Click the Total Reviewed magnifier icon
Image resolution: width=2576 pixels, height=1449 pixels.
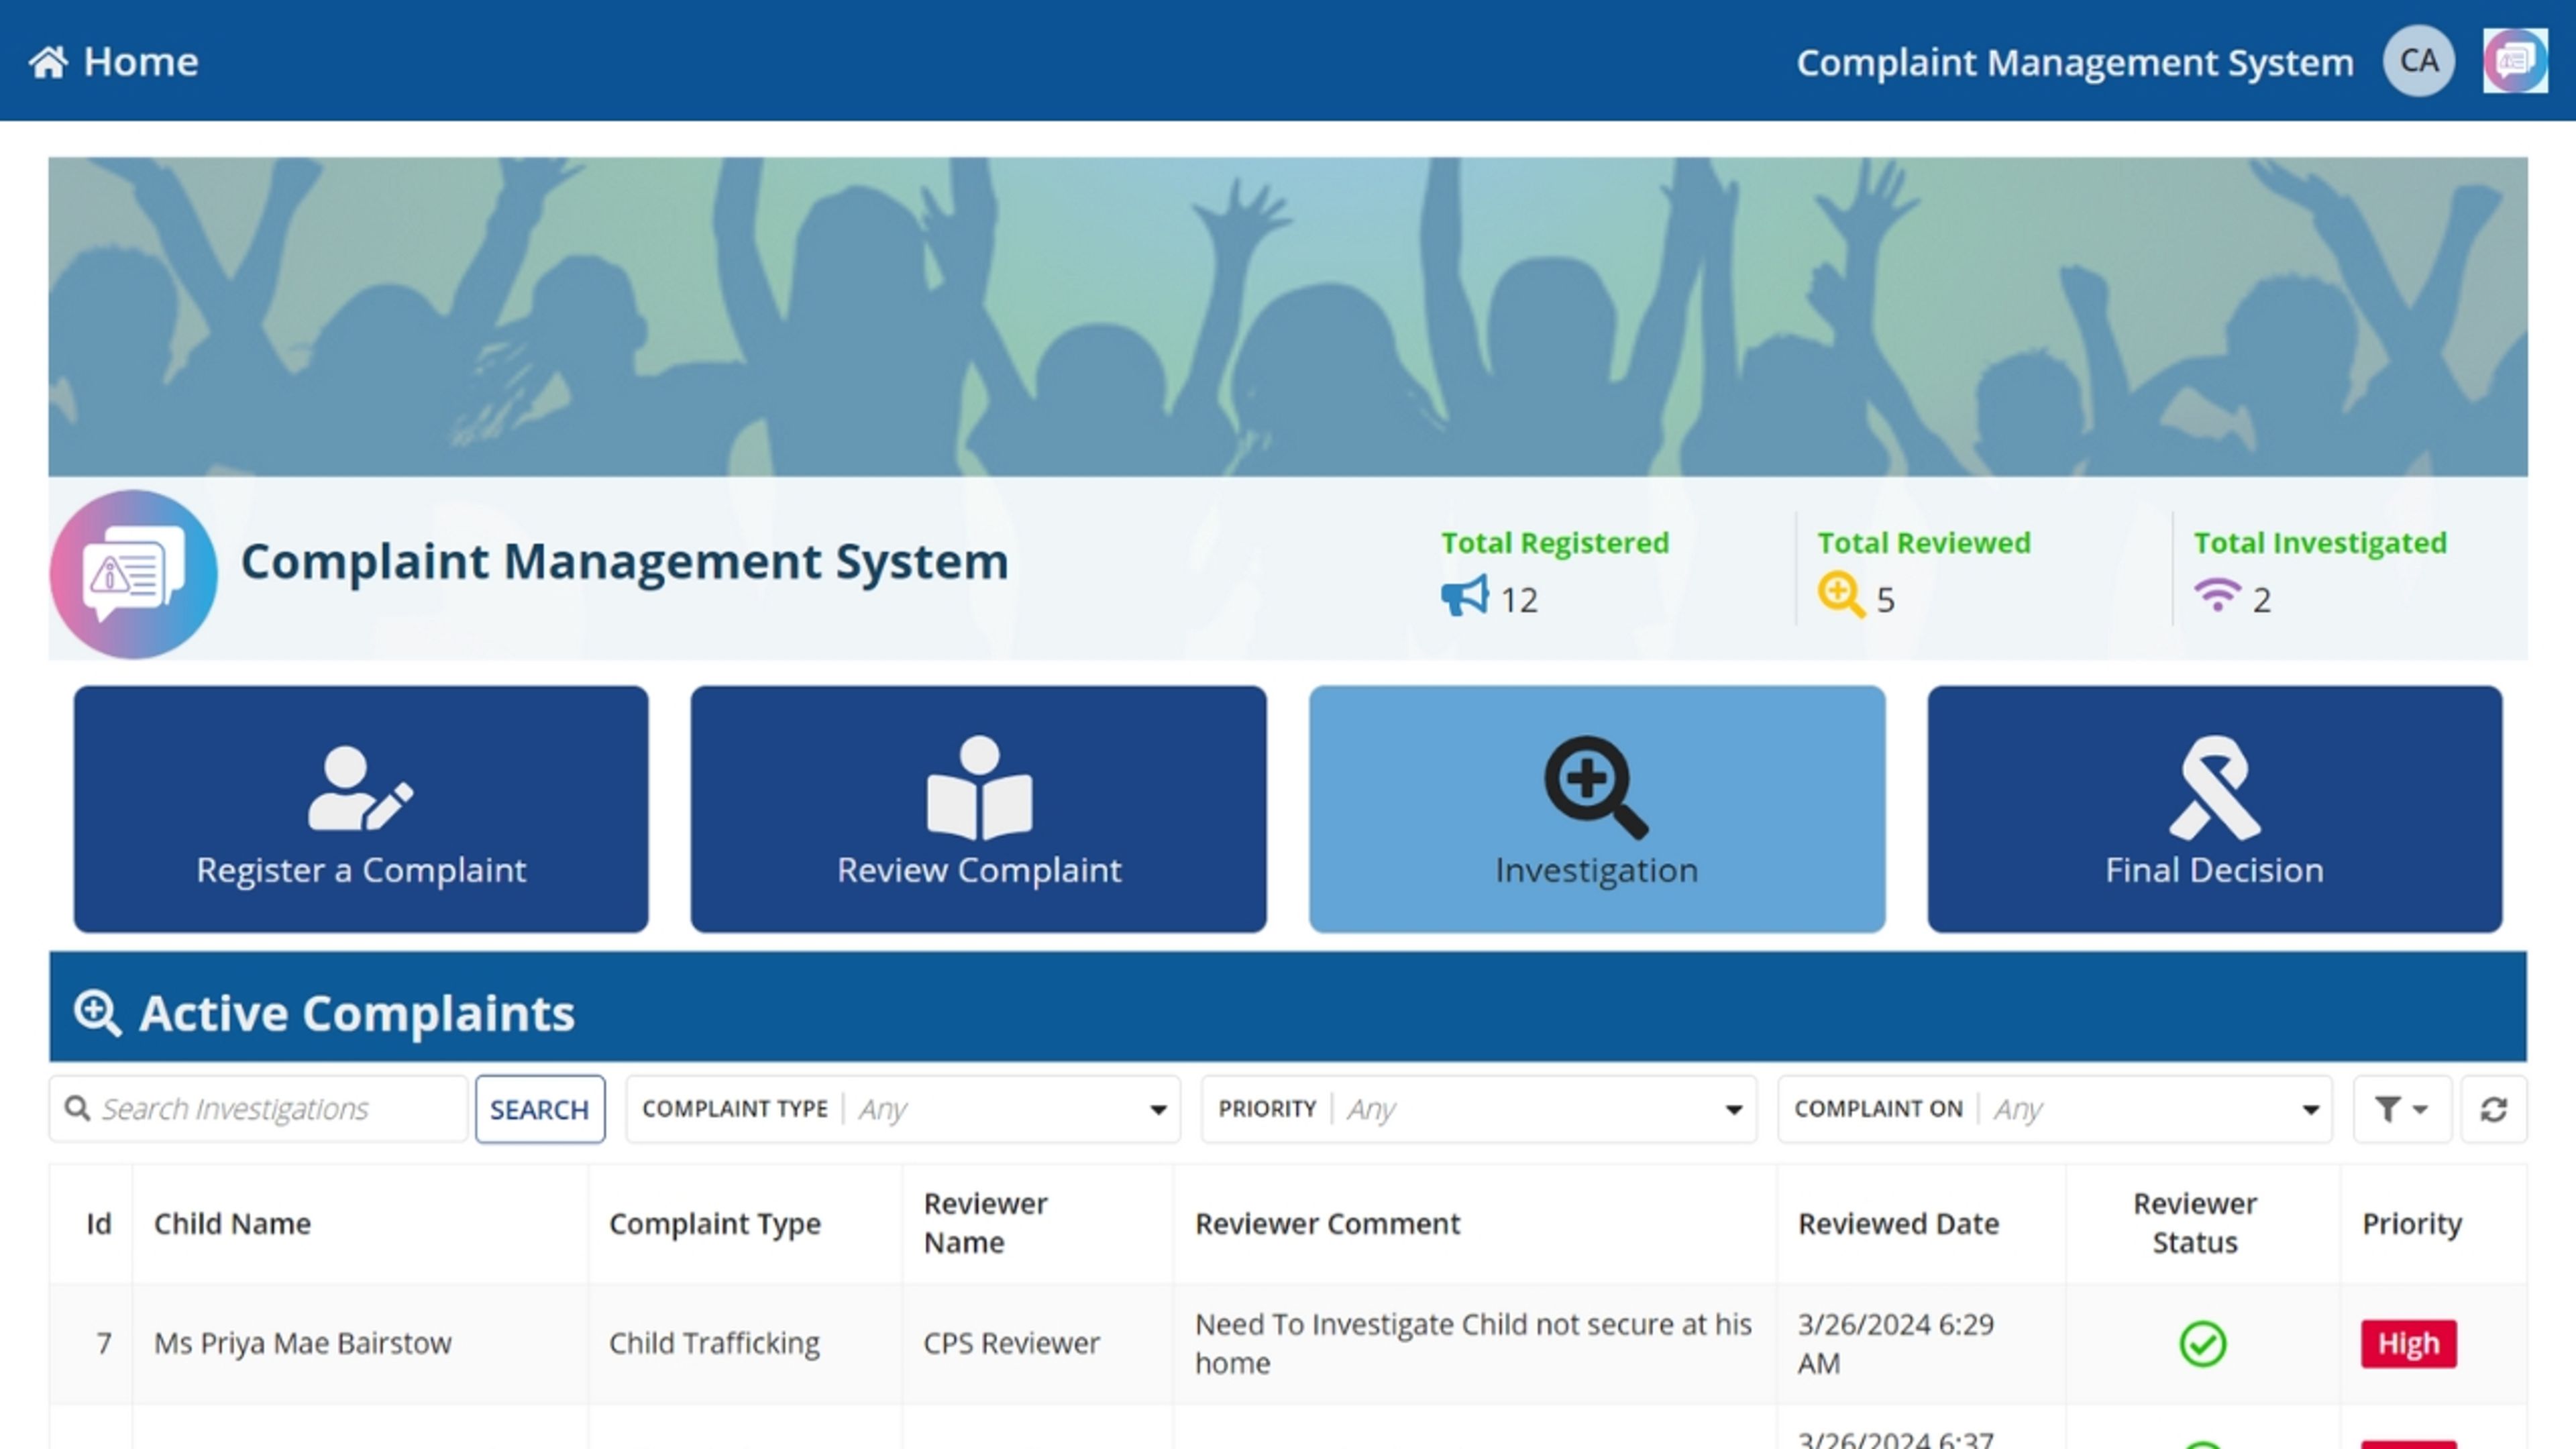click(x=1841, y=595)
